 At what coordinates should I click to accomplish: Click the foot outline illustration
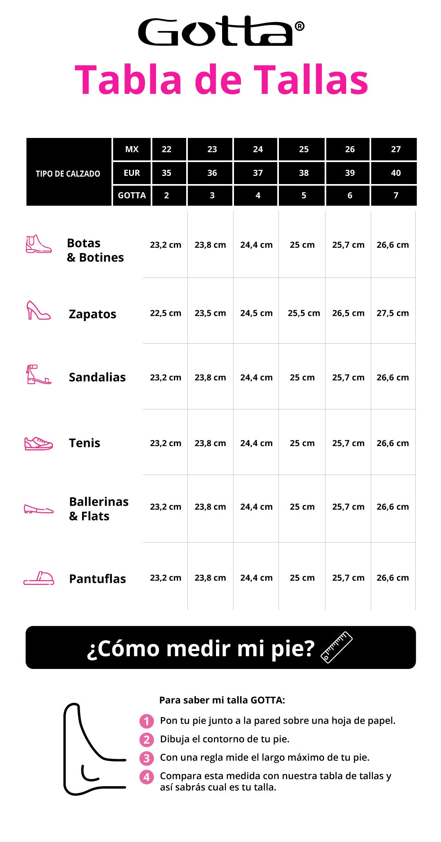pos(95,749)
